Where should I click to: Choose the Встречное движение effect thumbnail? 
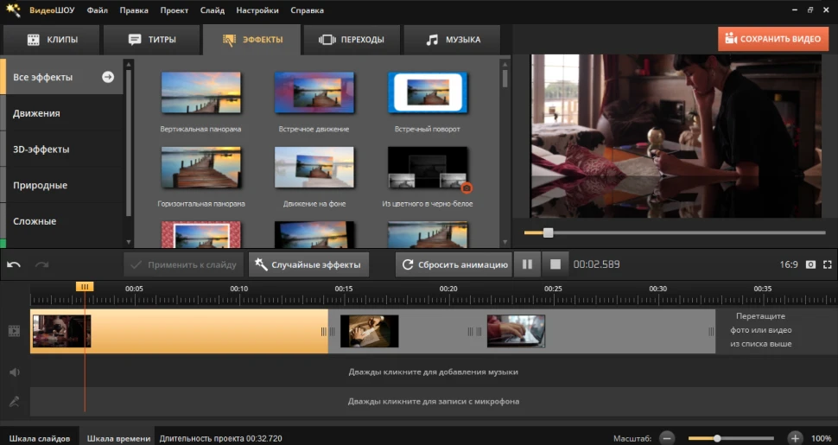314,92
